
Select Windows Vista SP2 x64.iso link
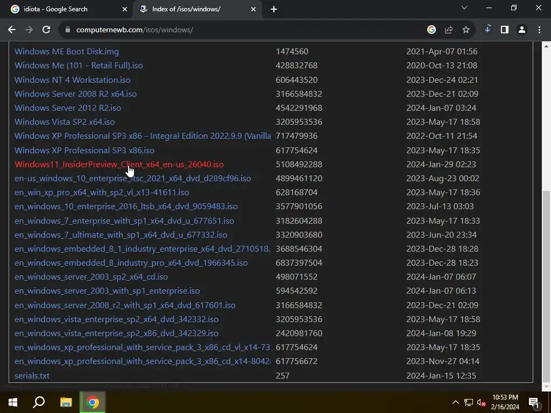pos(65,122)
